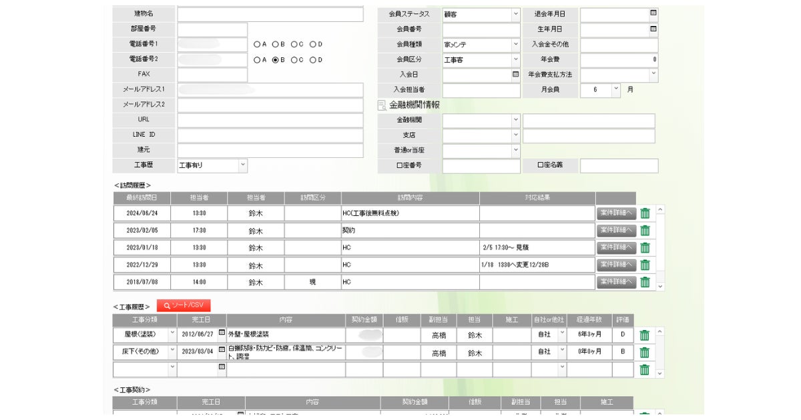Click the cell HC(工事後無料点検)
Image resolution: width=801 pixels, height=420 pixels.
[x=411, y=213]
